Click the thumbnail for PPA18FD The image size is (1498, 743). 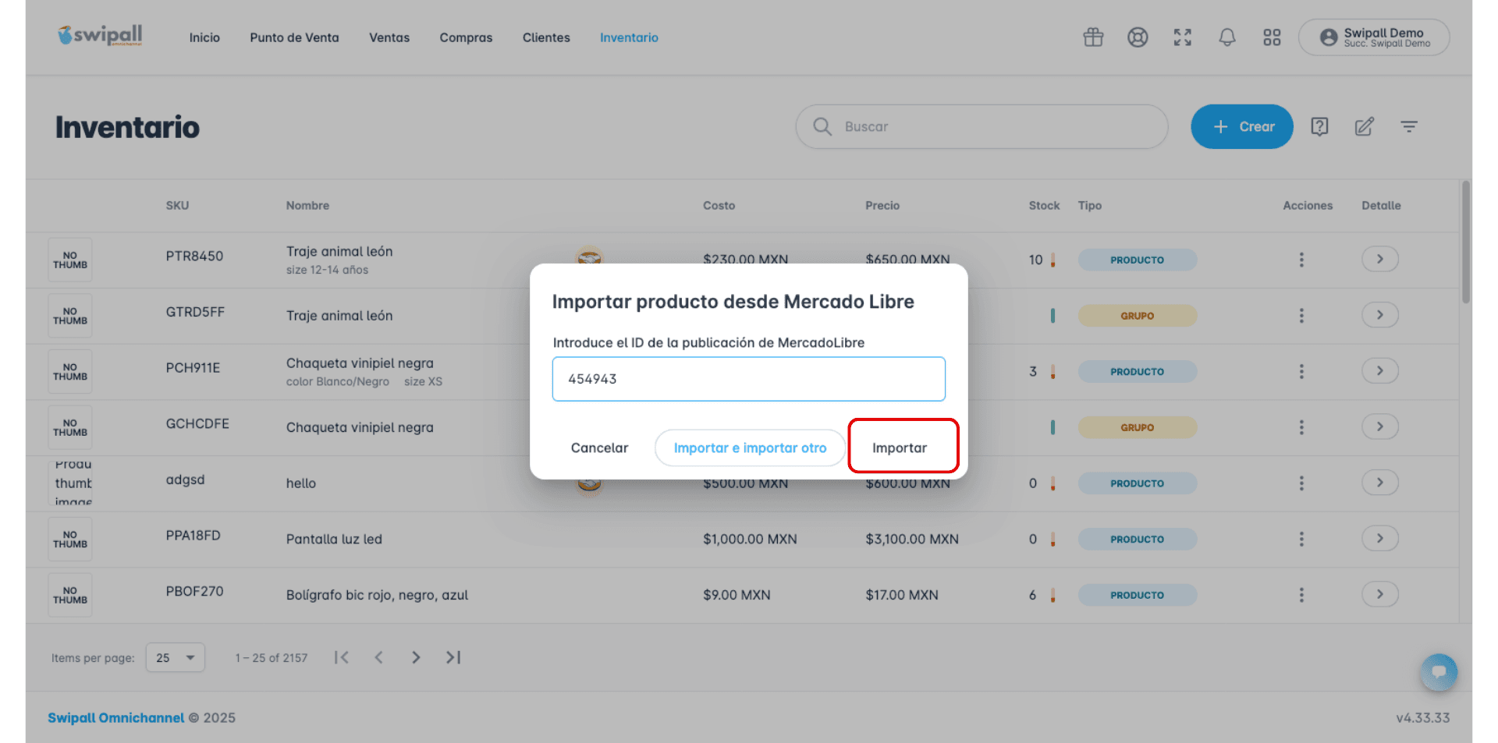(70, 540)
